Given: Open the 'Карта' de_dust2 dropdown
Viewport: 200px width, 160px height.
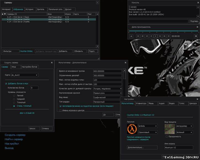Looking at the screenshot, I should pyautogui.click(x=25, y=75).
